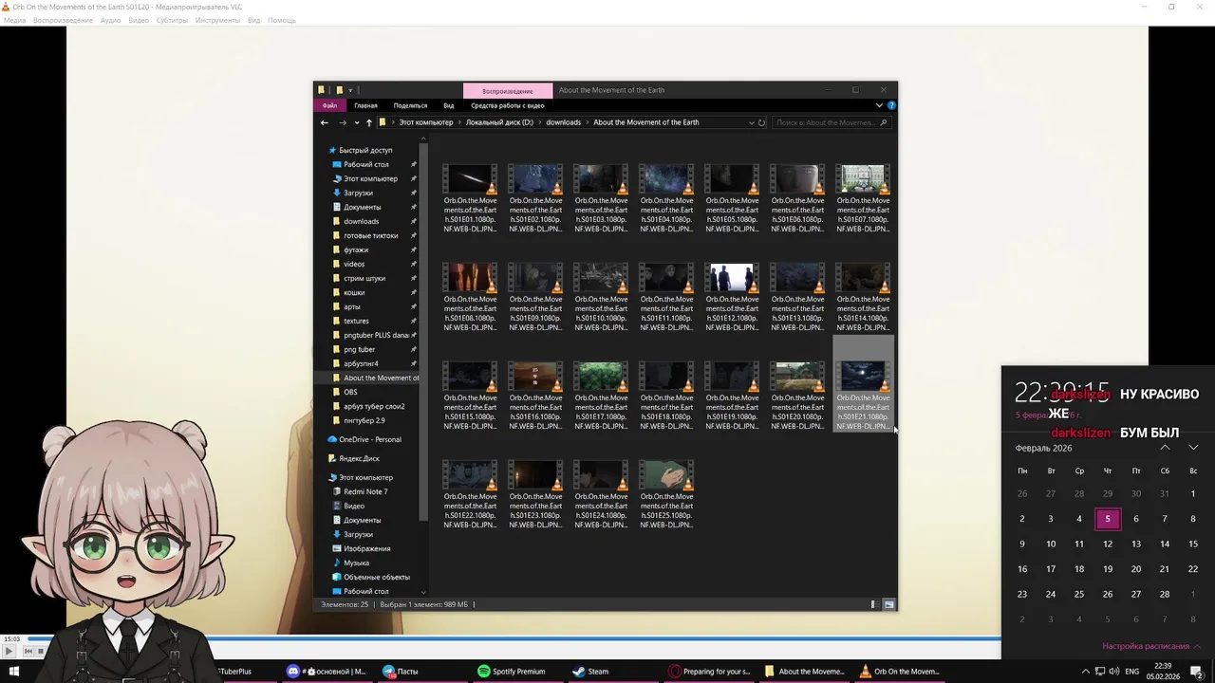Switch to details view layout icon
Screen dimensions: 1215x683
coord(874,604)
